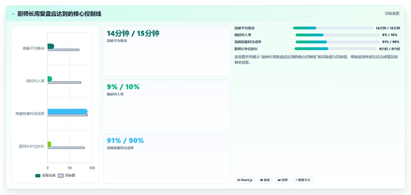Click the target bar for 厨师长补位时长 in chart

tap(66, 148)
